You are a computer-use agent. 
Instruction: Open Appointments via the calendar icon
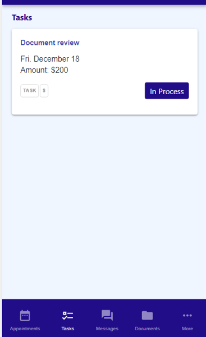25,316
